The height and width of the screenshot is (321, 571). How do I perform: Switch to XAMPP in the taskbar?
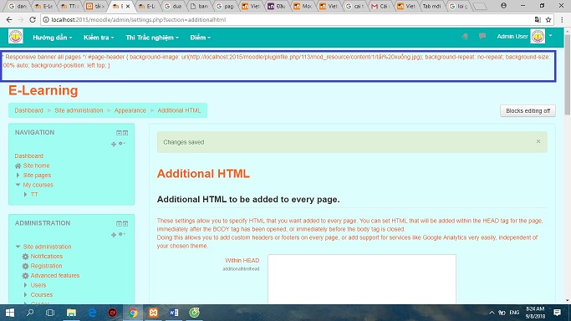153,313
